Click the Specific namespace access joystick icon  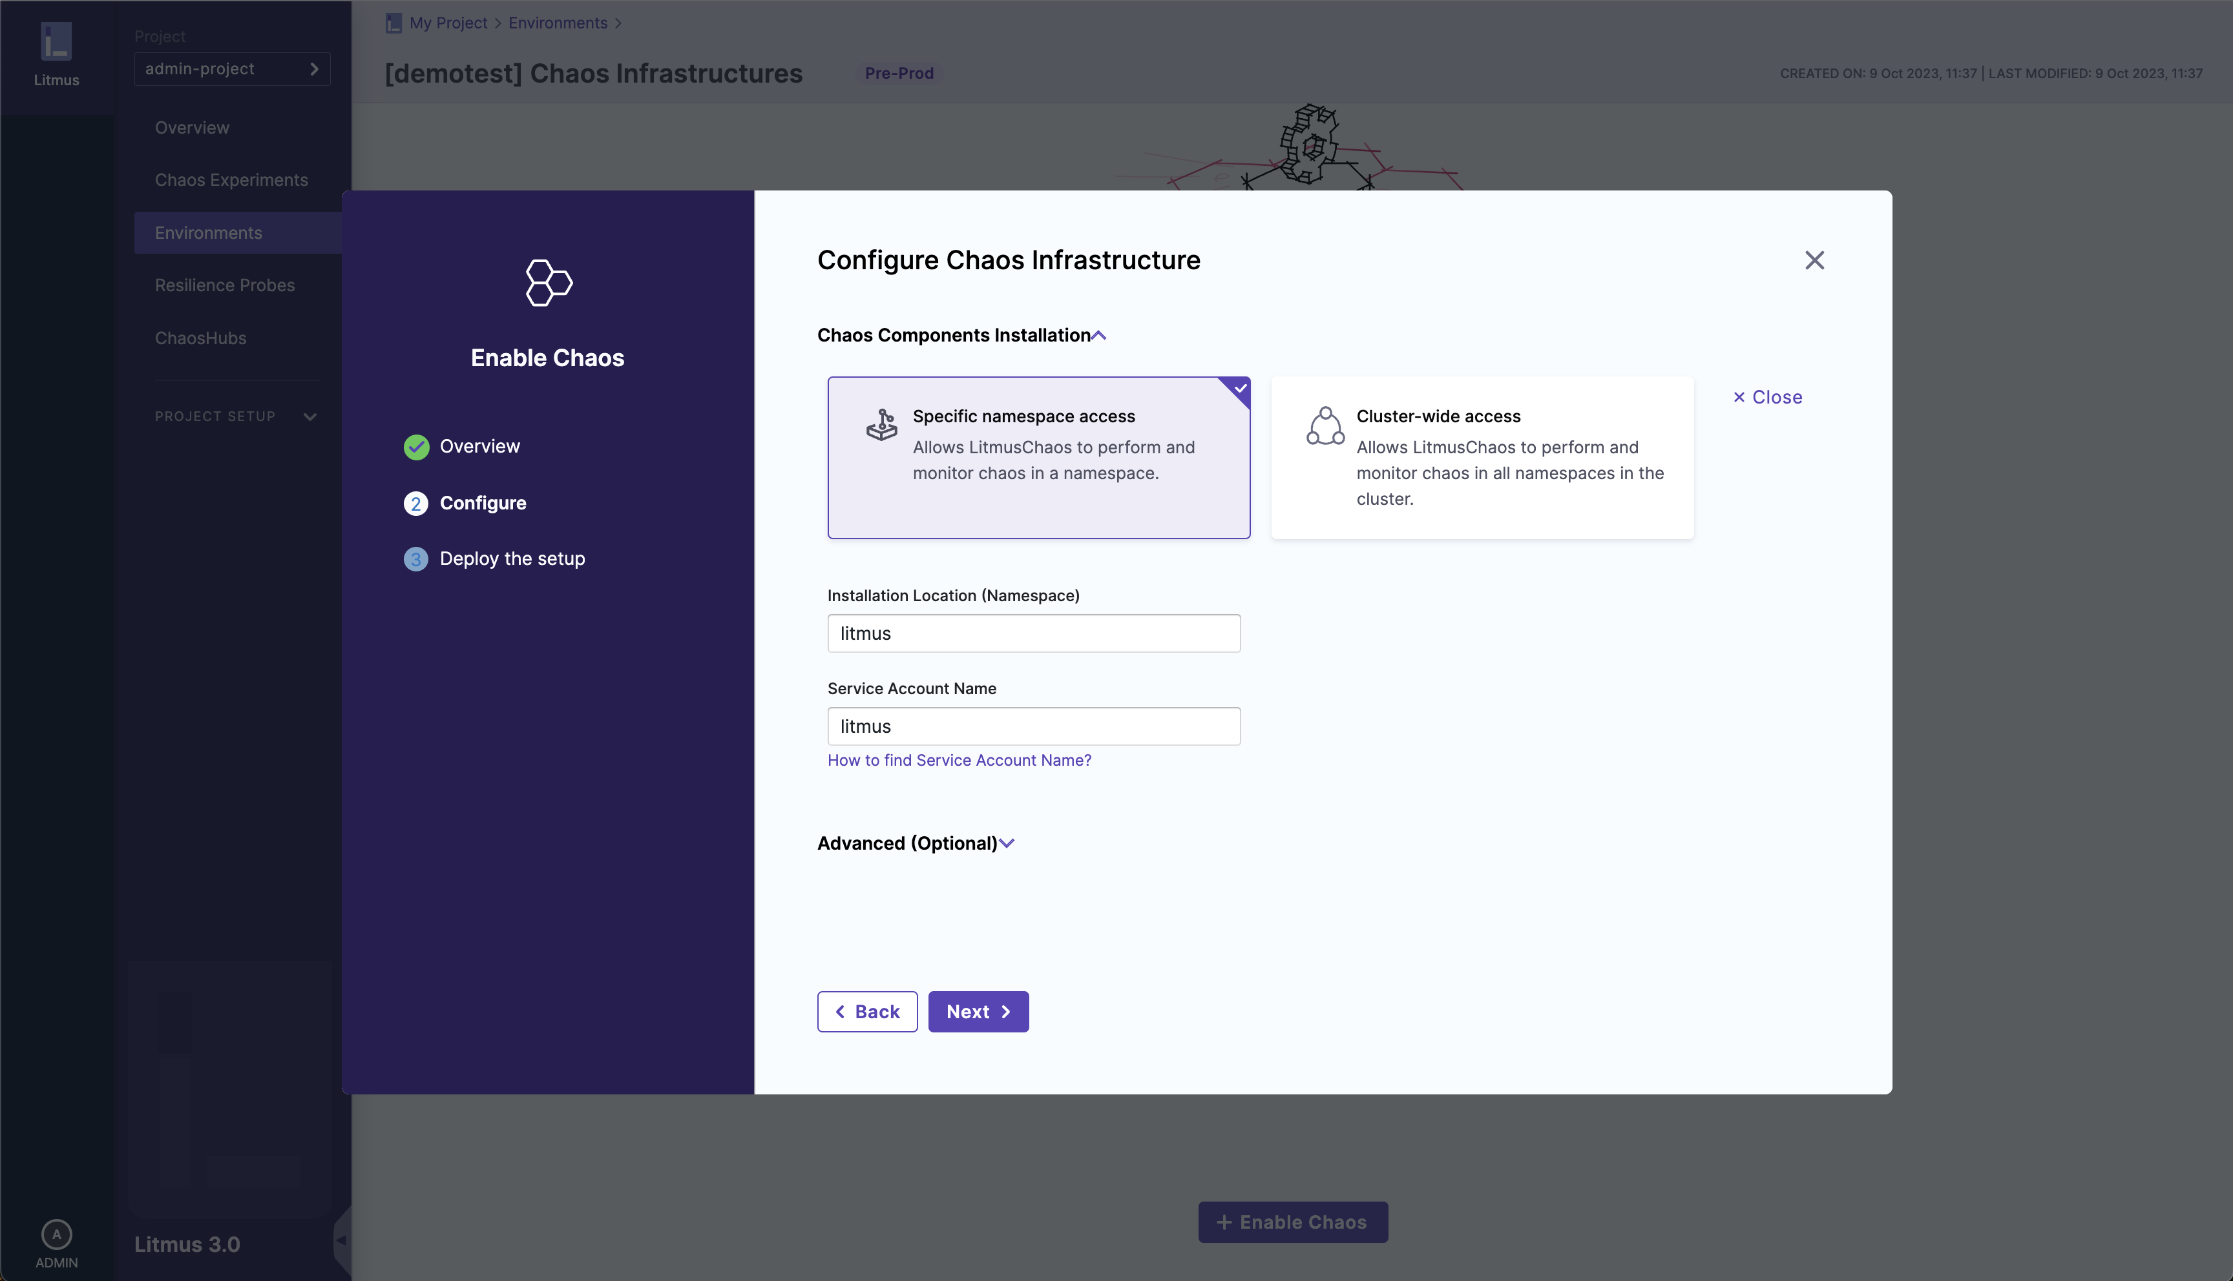[x=881, y=425]
